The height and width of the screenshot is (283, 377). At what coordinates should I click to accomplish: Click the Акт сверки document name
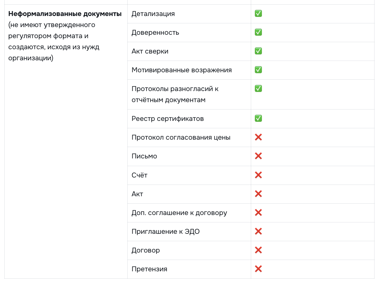[x=150, y=51]
